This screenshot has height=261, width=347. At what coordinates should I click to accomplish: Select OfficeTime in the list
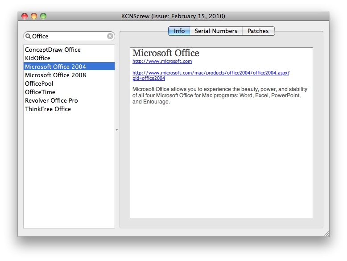click(x=69, y=92)
